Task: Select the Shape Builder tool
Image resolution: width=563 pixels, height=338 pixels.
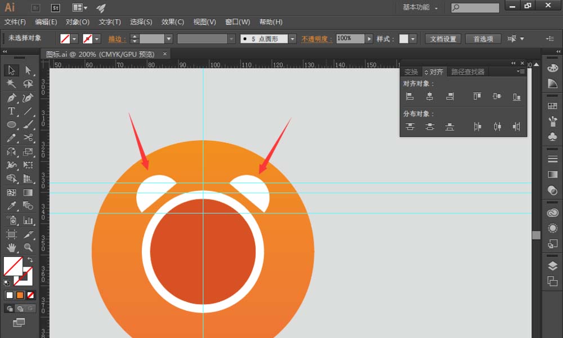Action: click(11, 179)
